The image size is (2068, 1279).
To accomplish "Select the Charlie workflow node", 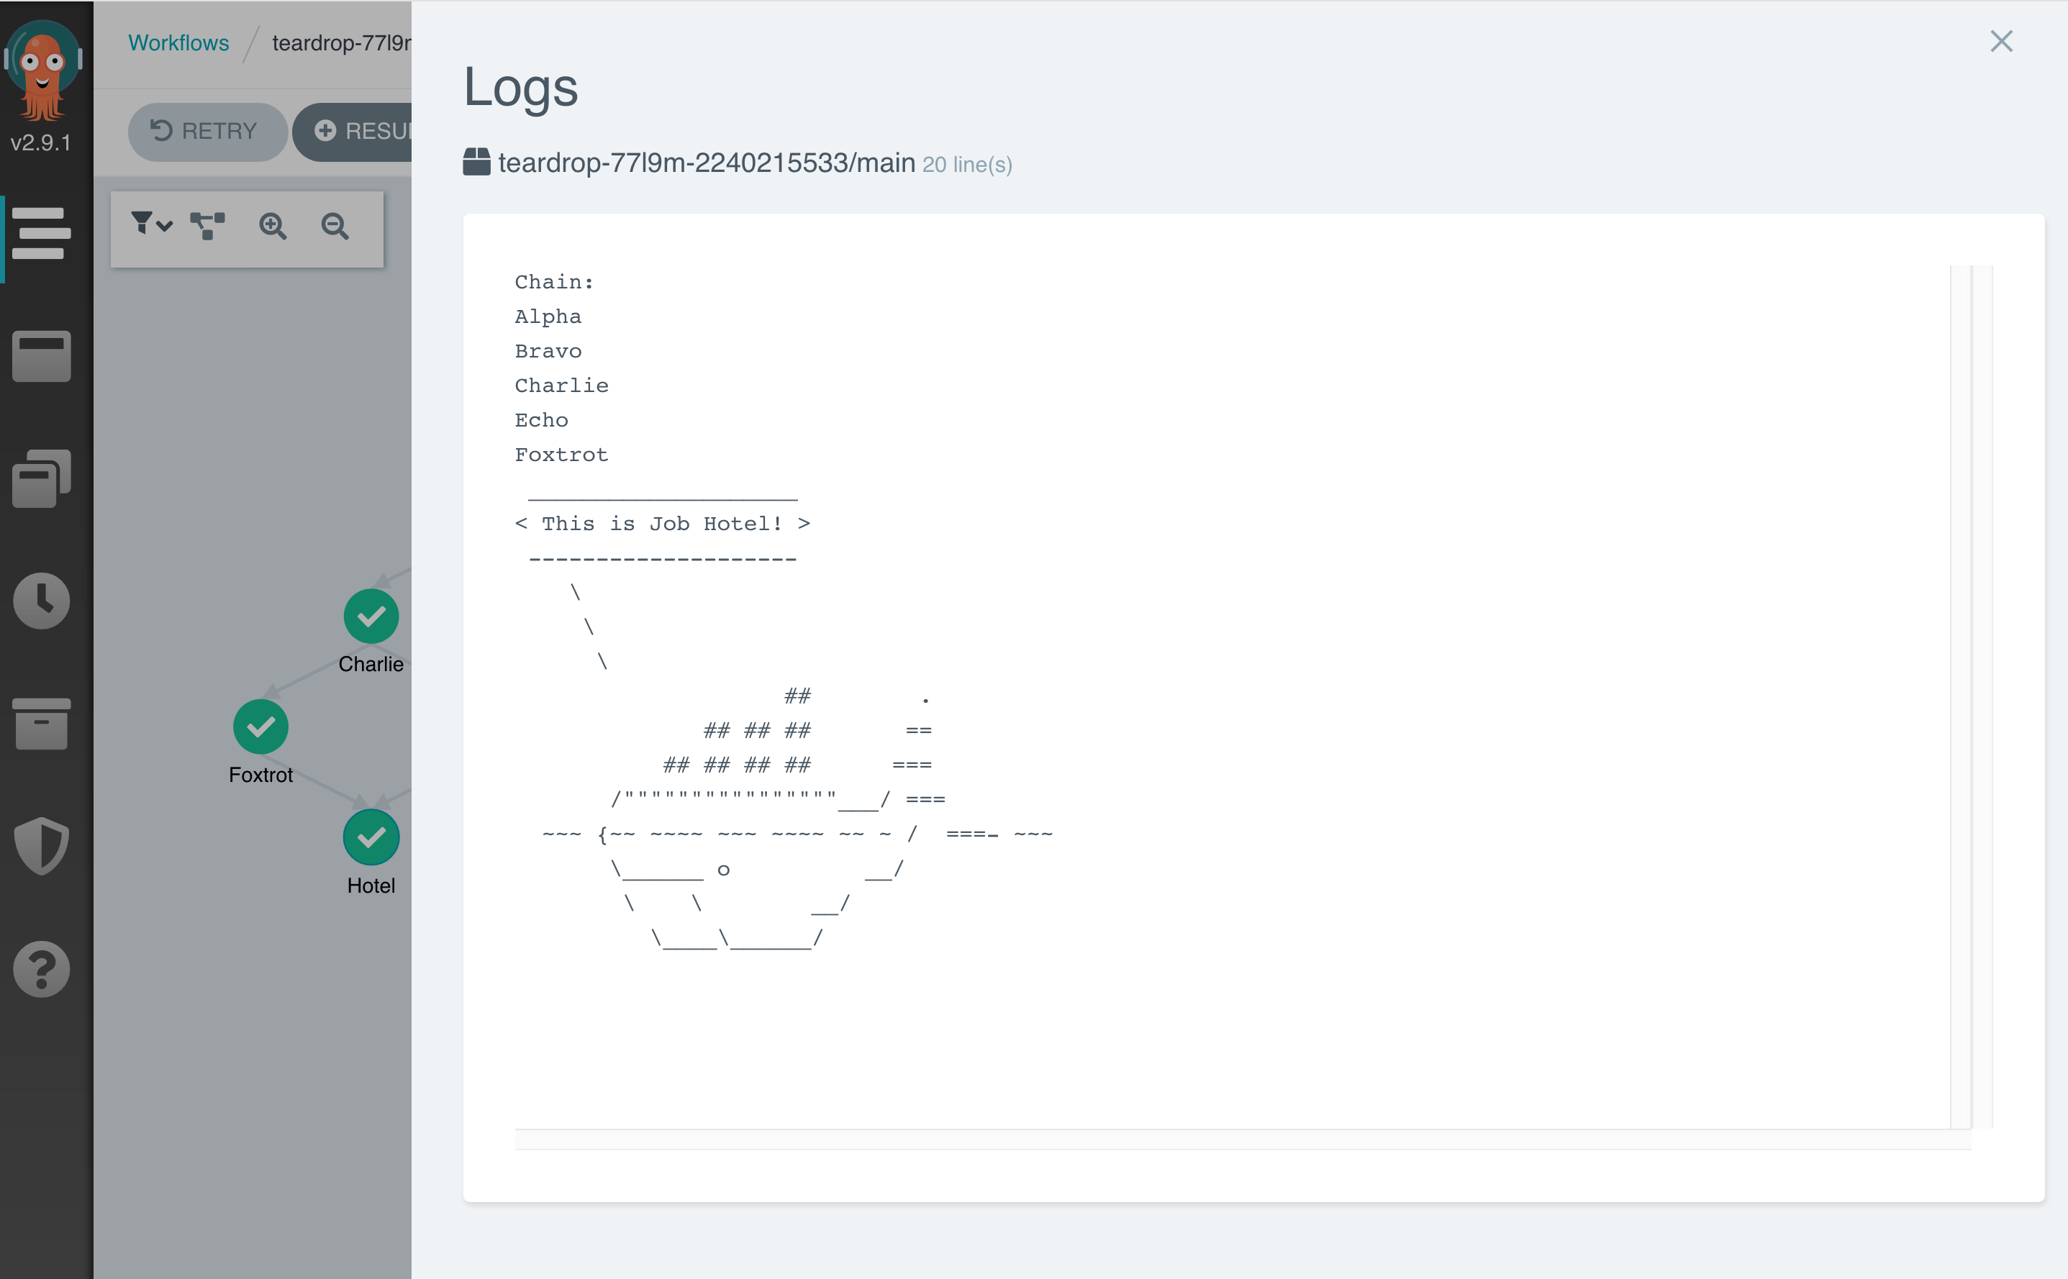I will coord(371,616).
